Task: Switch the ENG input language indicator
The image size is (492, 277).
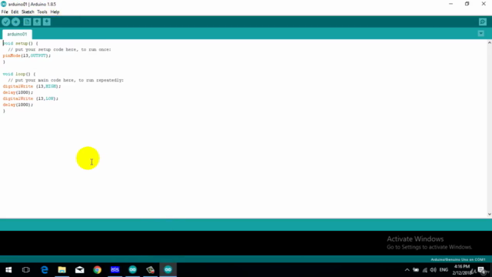Action: click(x=444, y=270)
